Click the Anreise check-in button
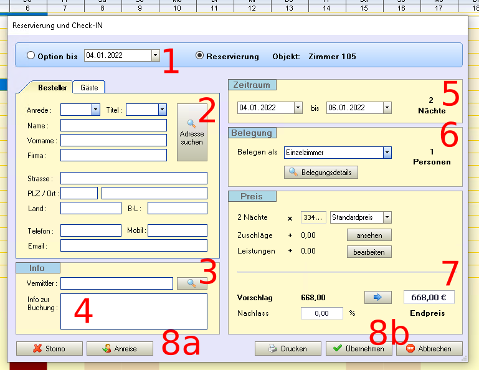Viewport: 479px width, 370px height. pyautogui.click(x=120, y=349)
